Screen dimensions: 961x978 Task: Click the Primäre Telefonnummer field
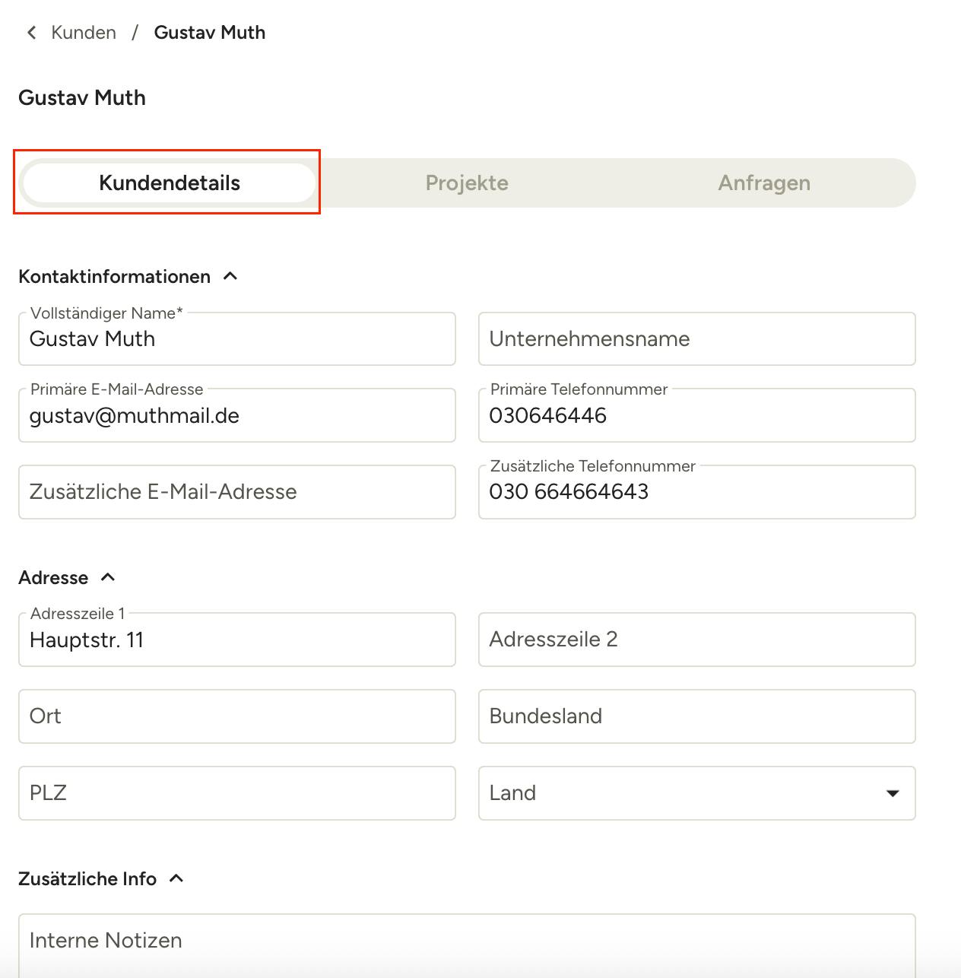[696, 416]
